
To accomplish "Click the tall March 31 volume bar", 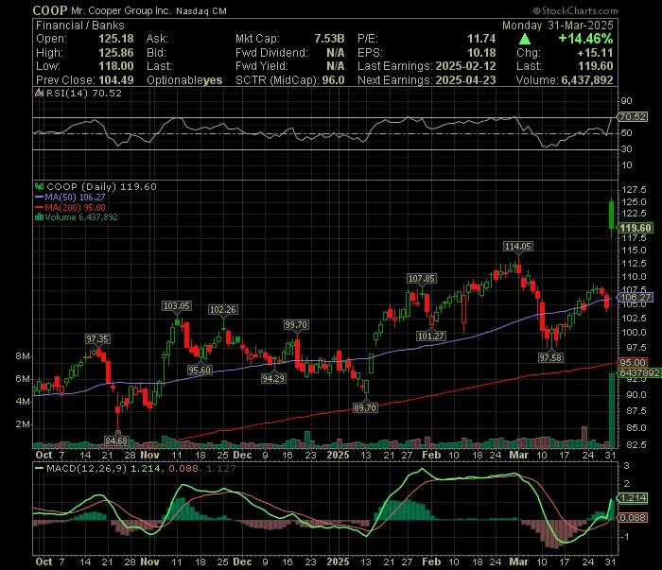I will pyautogui.click(x=612, y=410).
